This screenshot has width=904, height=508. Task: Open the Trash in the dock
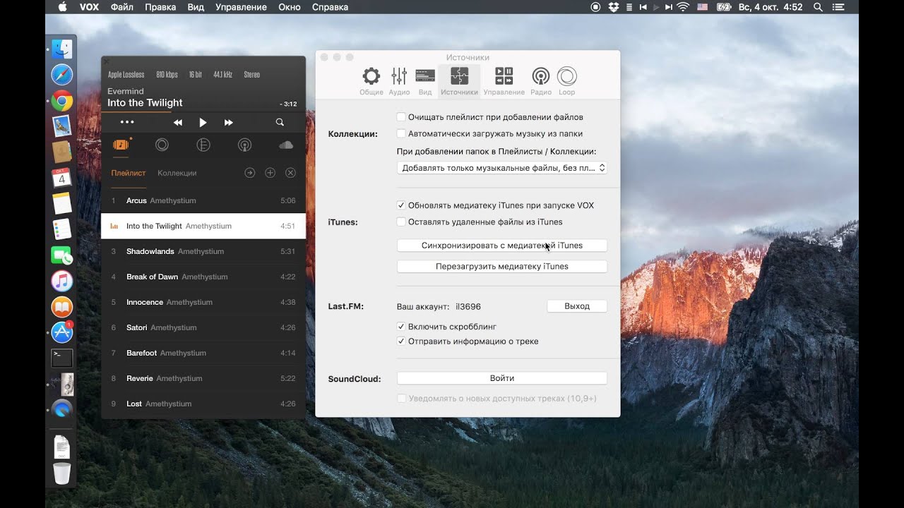tap(62, 473)
